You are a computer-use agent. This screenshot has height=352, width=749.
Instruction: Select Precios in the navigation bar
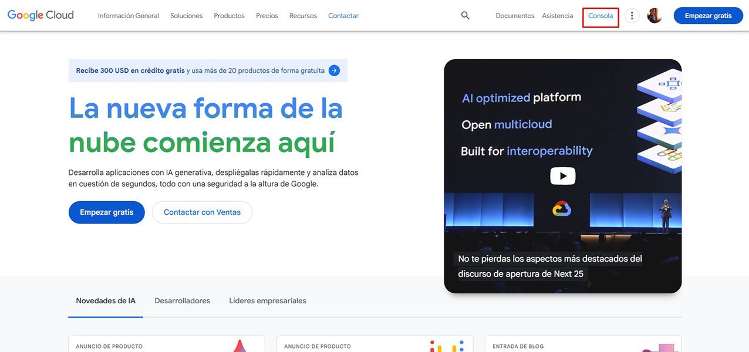267,16
